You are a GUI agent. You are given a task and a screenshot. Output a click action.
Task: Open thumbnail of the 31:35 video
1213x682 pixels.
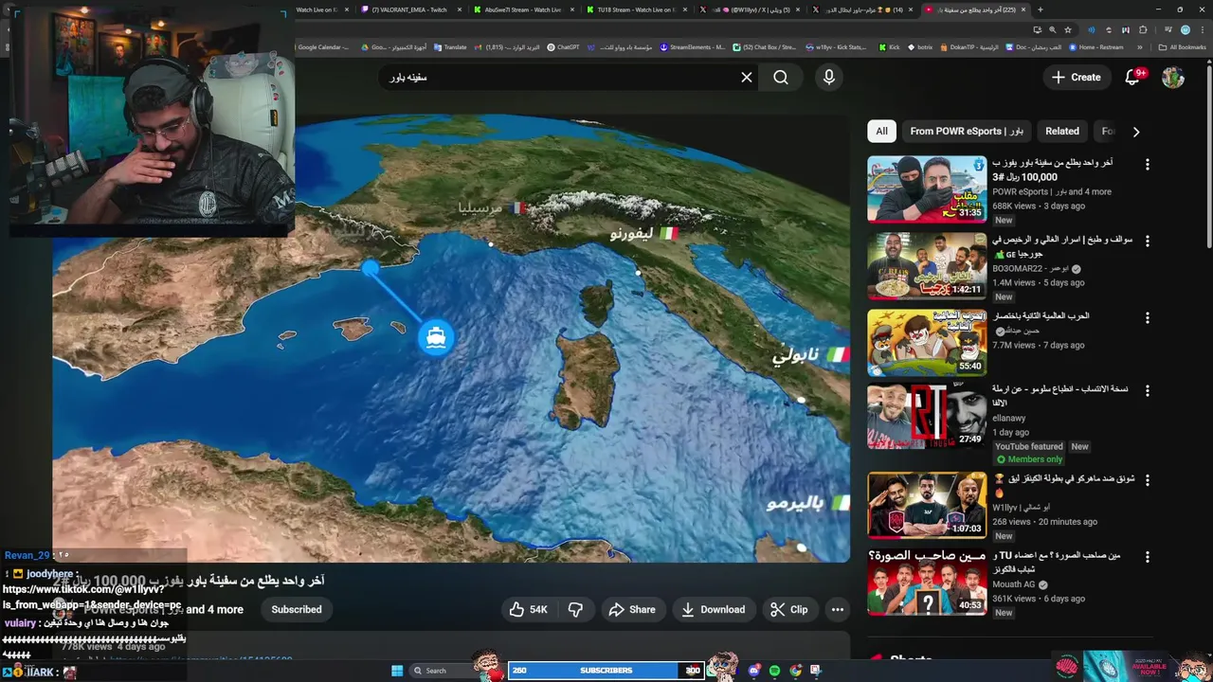pyautogui.click(x=927, y=188)
